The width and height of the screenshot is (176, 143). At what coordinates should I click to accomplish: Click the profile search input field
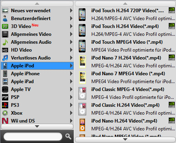tap(33, 137)
